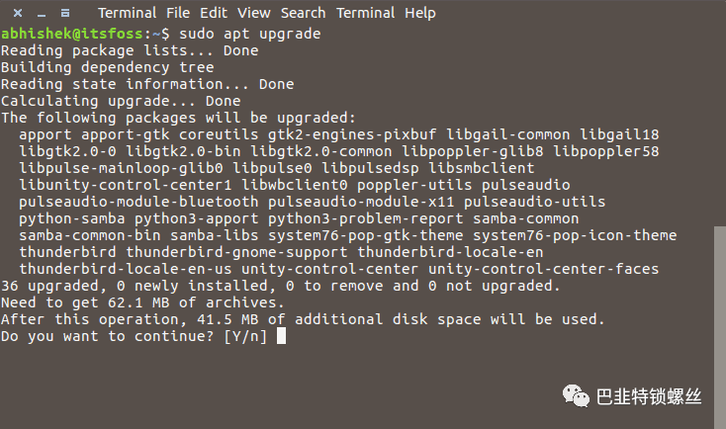The height and width of the screenshot is (429, 726).
Task: Open the Help menu
Action: pos(420,13)
